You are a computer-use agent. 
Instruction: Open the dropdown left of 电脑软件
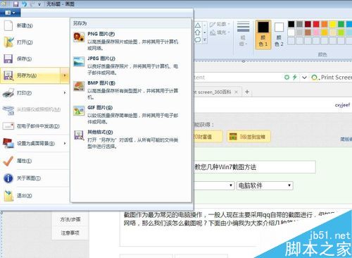tap(214, 185)
